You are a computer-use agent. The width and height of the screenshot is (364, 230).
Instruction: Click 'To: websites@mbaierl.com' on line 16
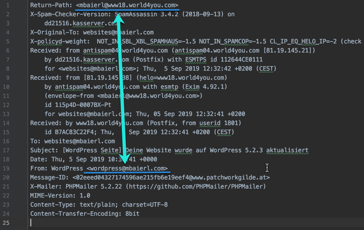[72, 141]
